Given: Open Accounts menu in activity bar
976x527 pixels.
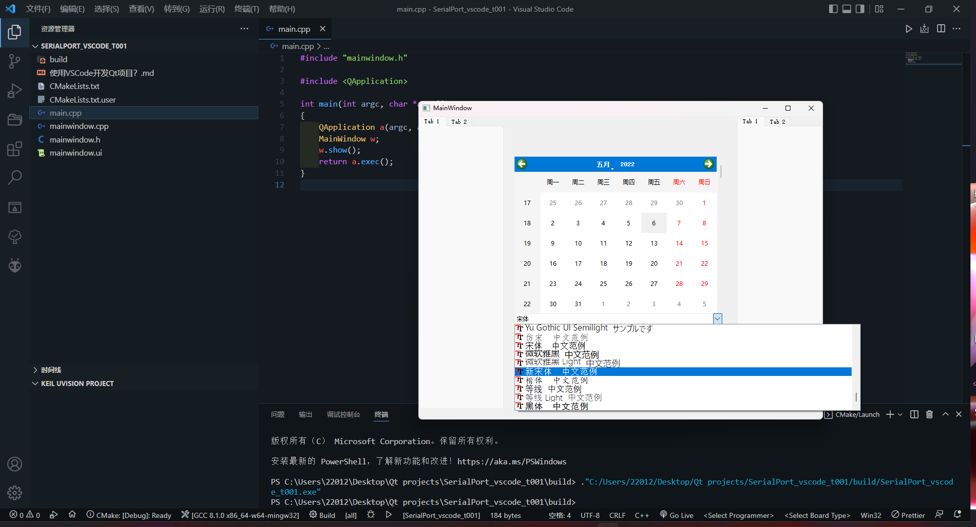Looking at the screenshot, I should point(15,464).
